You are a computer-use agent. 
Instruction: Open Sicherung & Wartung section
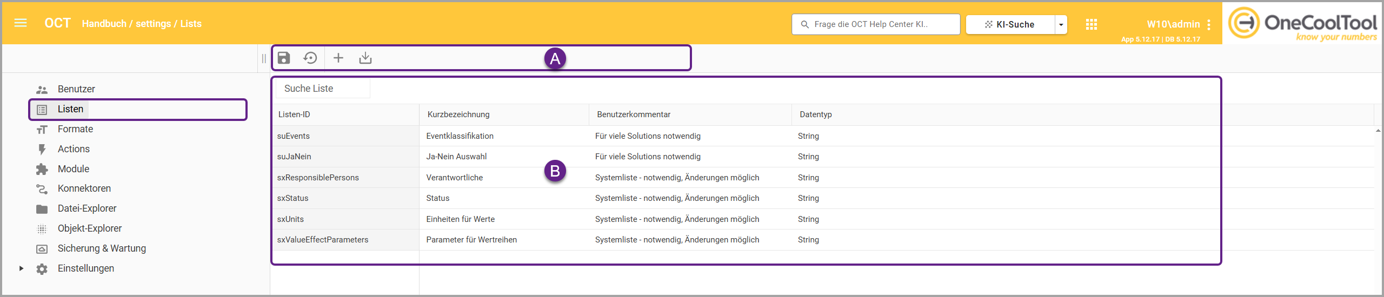tap(102, 248)
